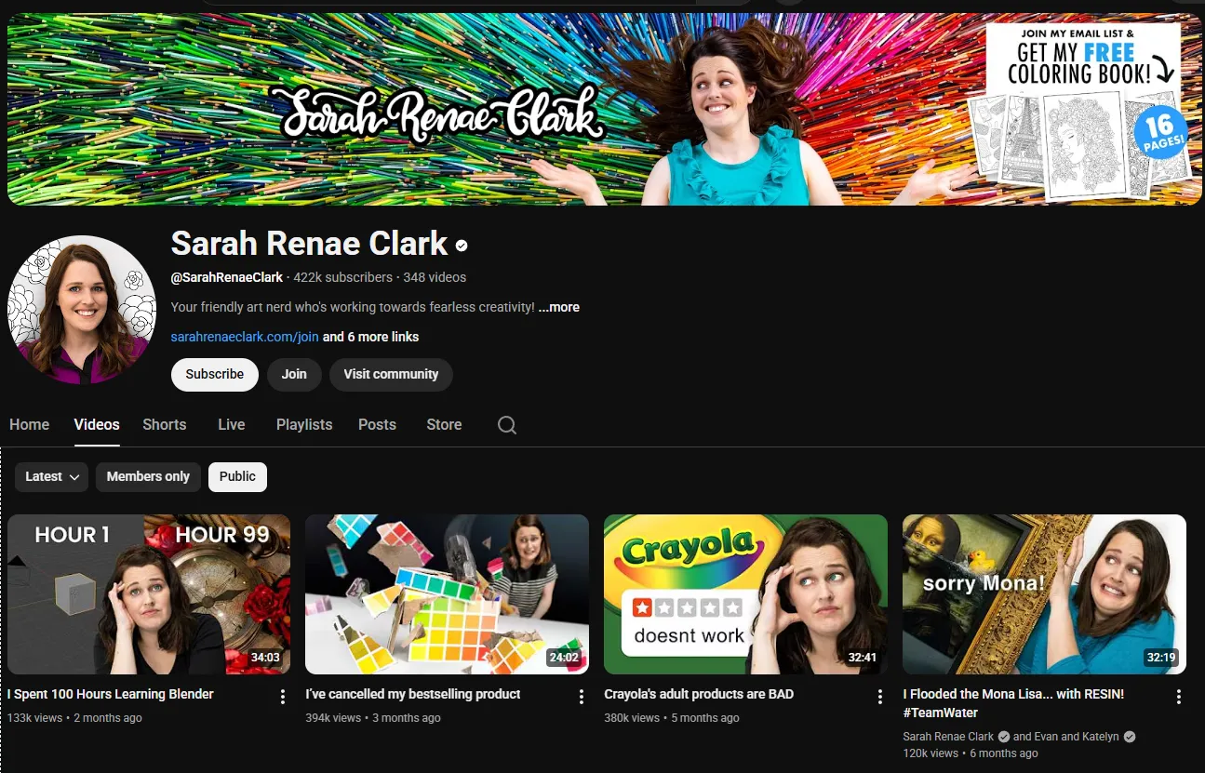1205x773 pixels.
Task: Toggle the Public filter chip
Action: (x=237, y=476)
